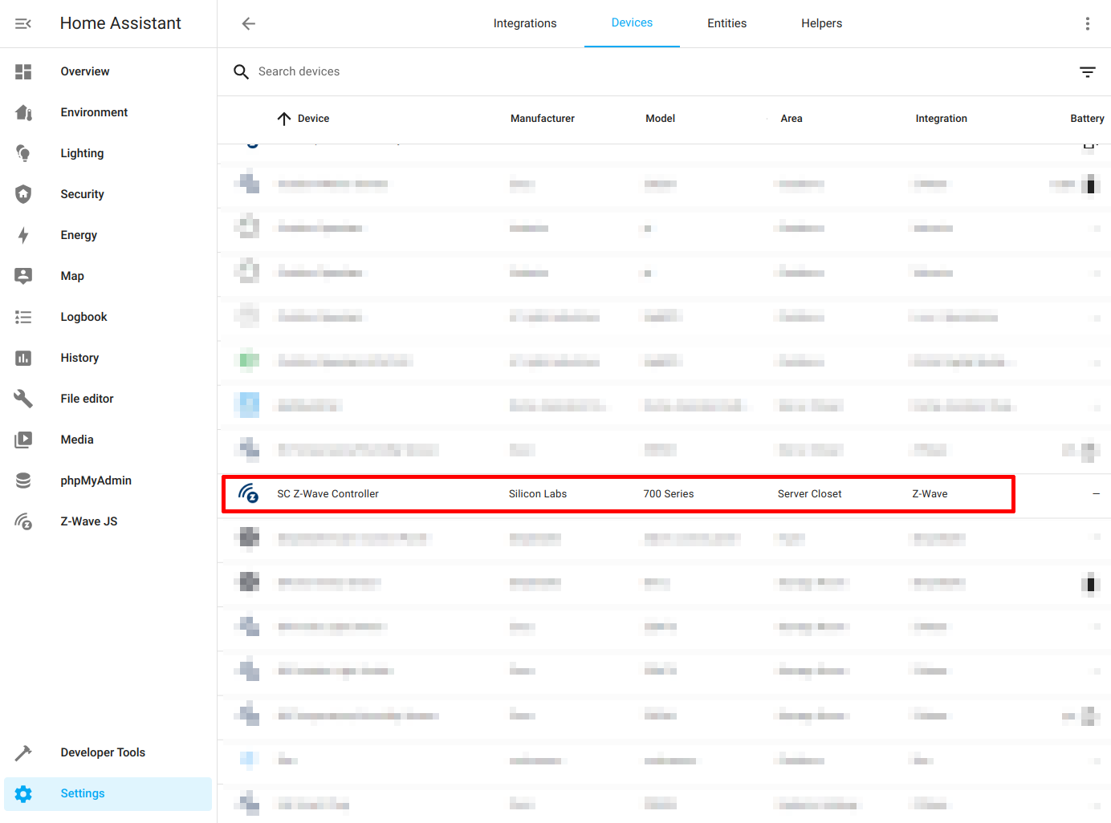
Task: Open Developer Tools sidebar entry
Action: tap(108, 752)
